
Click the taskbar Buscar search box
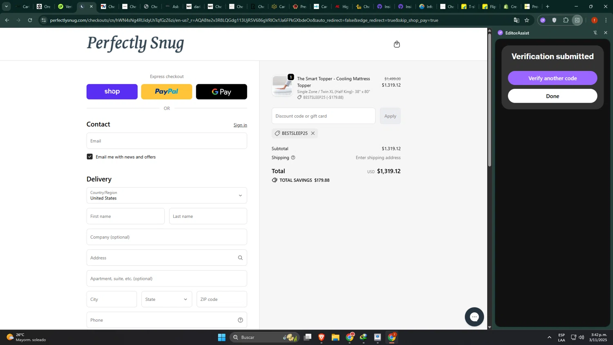[265, 337]
